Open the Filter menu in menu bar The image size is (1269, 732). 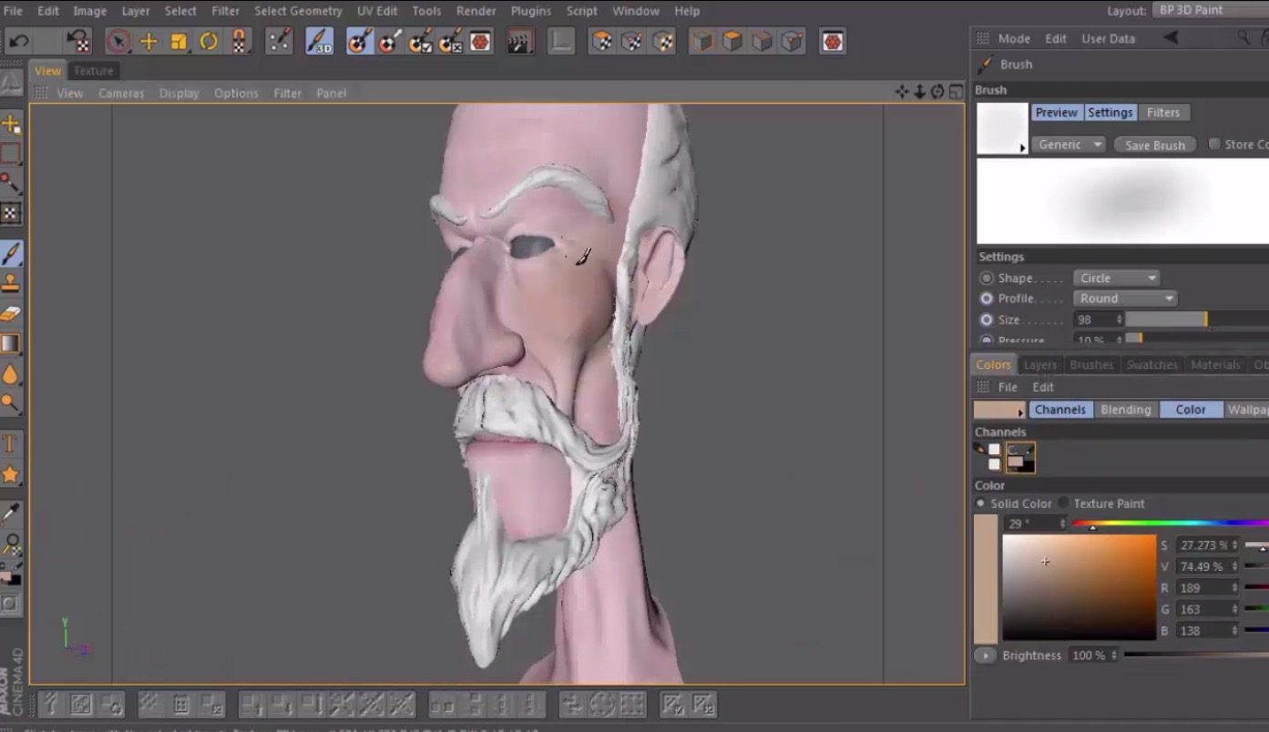[225, 11]
